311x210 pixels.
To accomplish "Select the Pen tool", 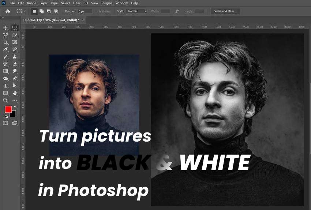I will (x=15, y=78).
